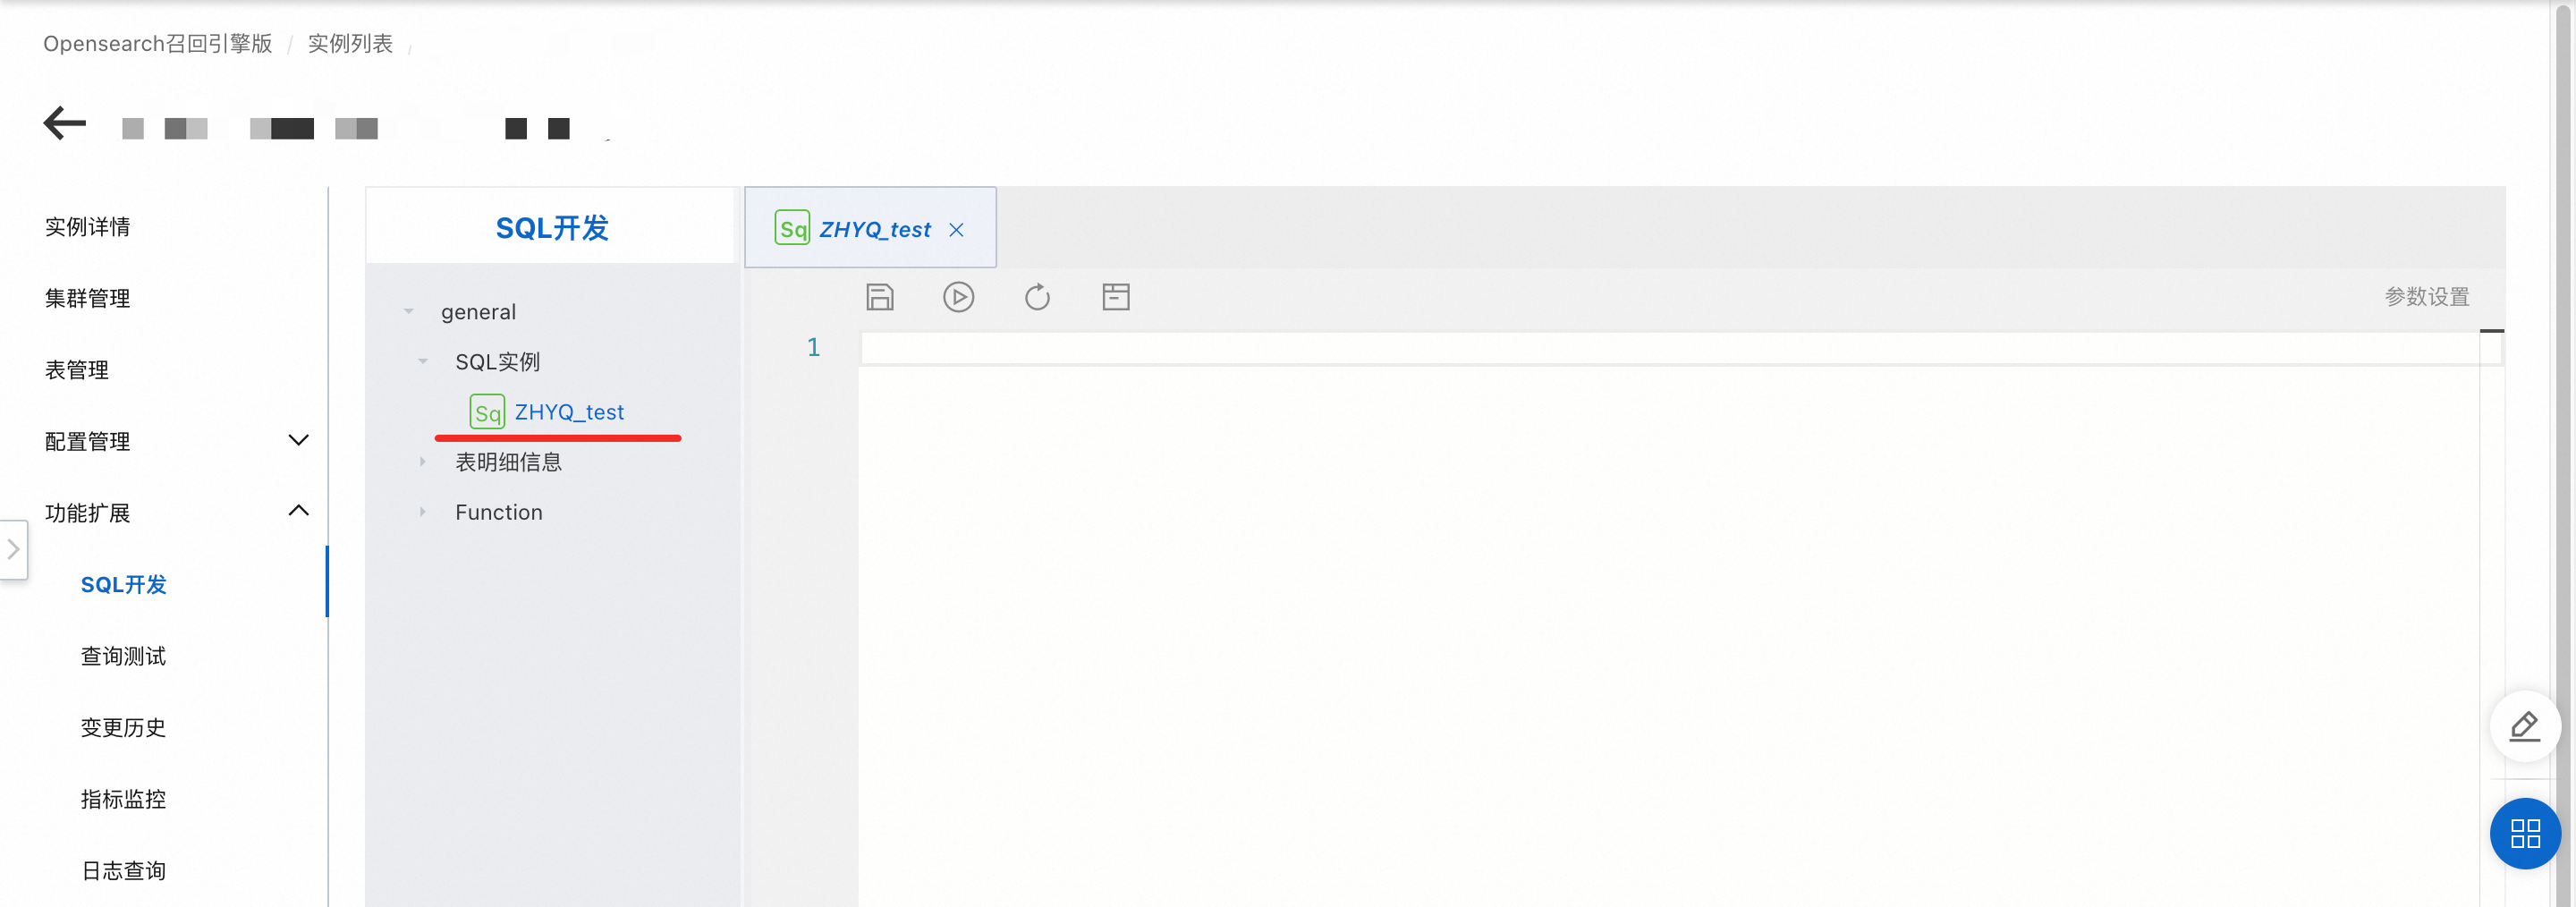
Task: Click the Sq icon in the ZHYQ_test tab
Action: [x=792, y=228]
